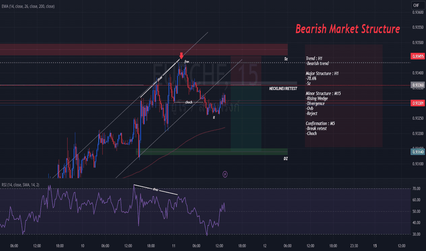The image size is (426, 251).
Task: Select the fsw label near the top
Action: 186,62
